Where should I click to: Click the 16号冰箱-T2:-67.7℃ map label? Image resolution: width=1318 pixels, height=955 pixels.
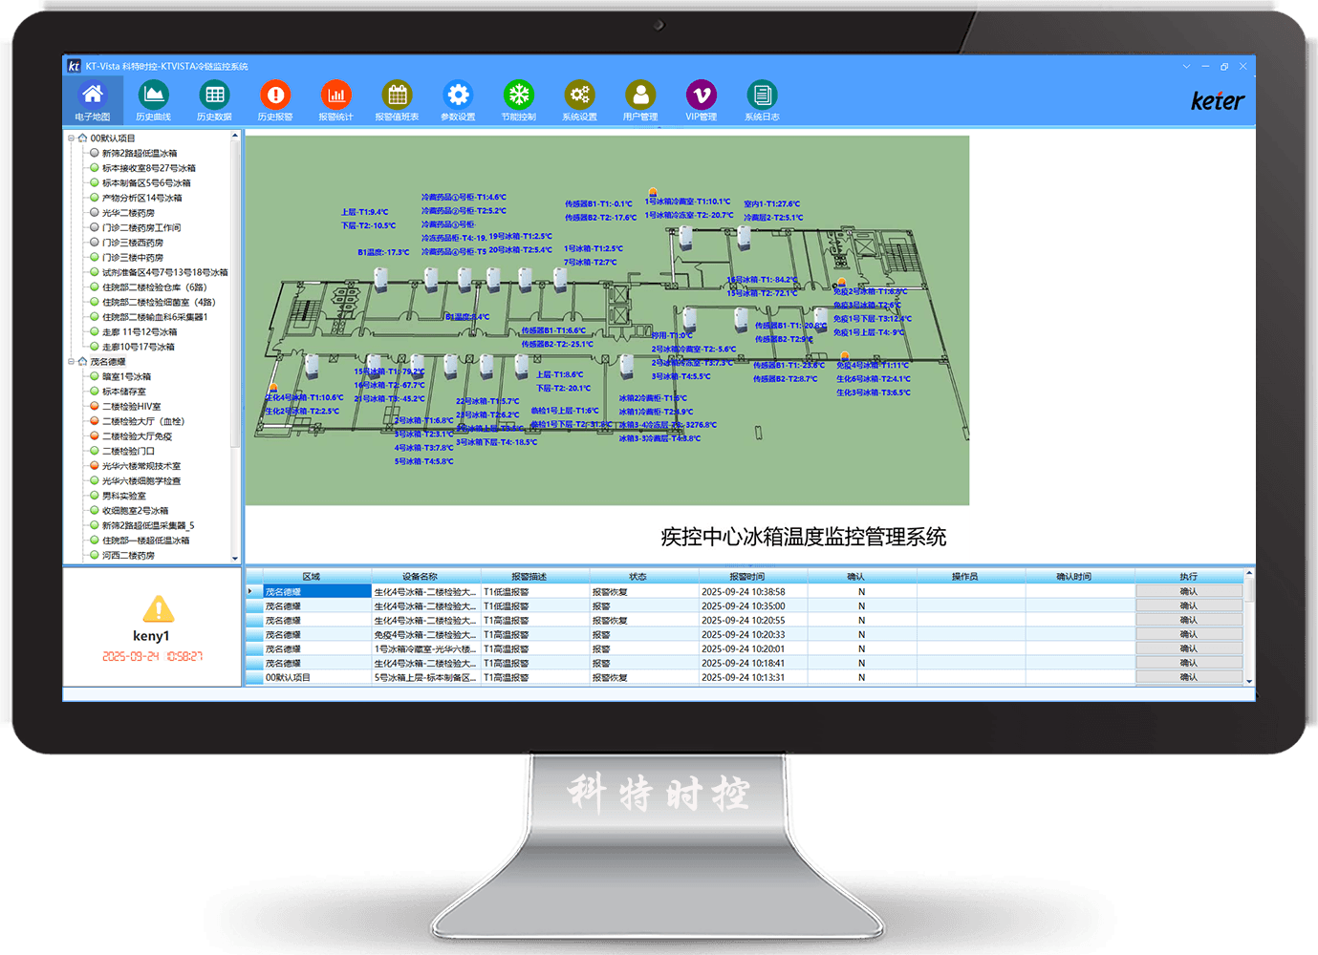tap(389, 385)
